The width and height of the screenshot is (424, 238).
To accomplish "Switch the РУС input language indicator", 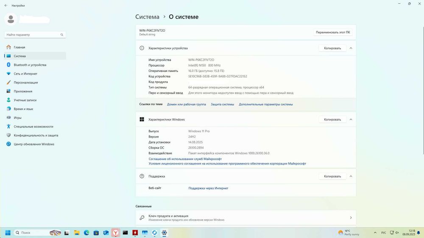I will [383, 233].
